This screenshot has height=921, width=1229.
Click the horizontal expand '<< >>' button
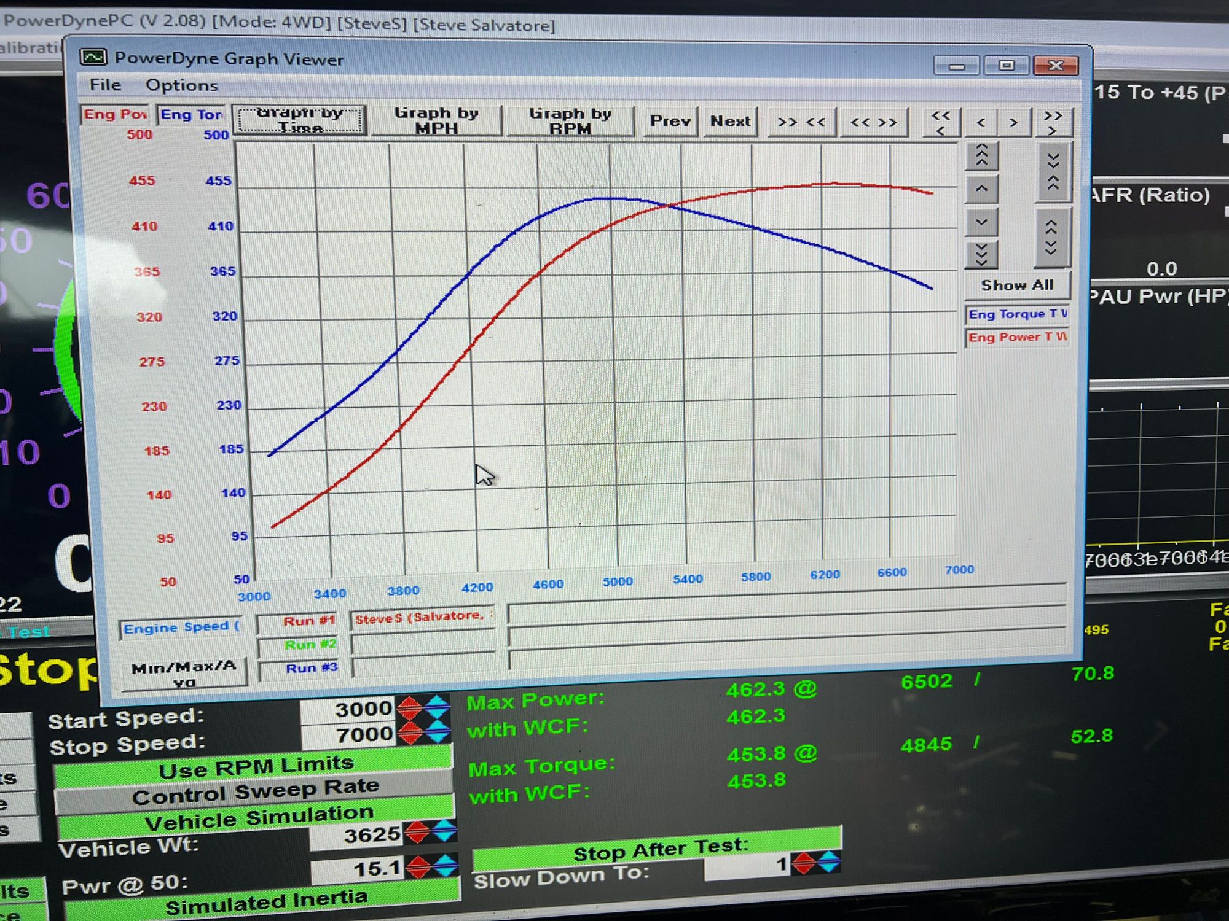[873, 122]
